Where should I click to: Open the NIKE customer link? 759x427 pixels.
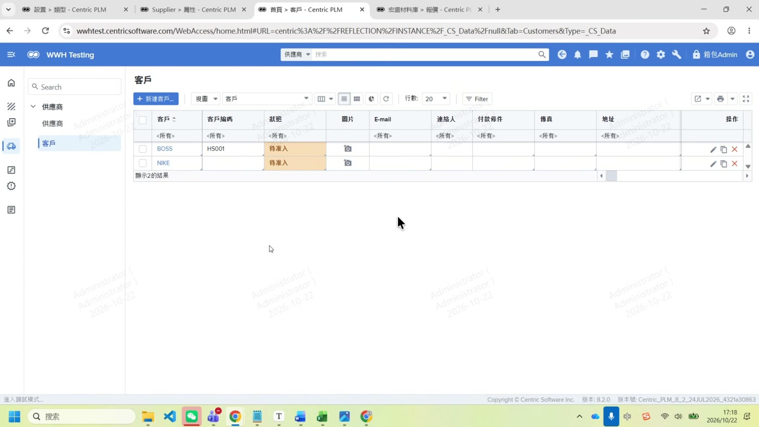[163, 163]
